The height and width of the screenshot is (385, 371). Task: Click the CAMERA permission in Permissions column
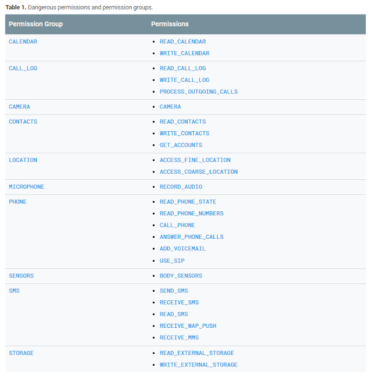click(170, 107)
